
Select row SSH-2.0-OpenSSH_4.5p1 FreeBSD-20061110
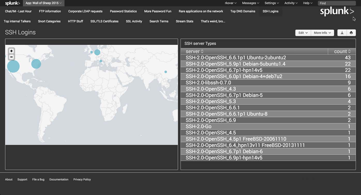[268, 139]
